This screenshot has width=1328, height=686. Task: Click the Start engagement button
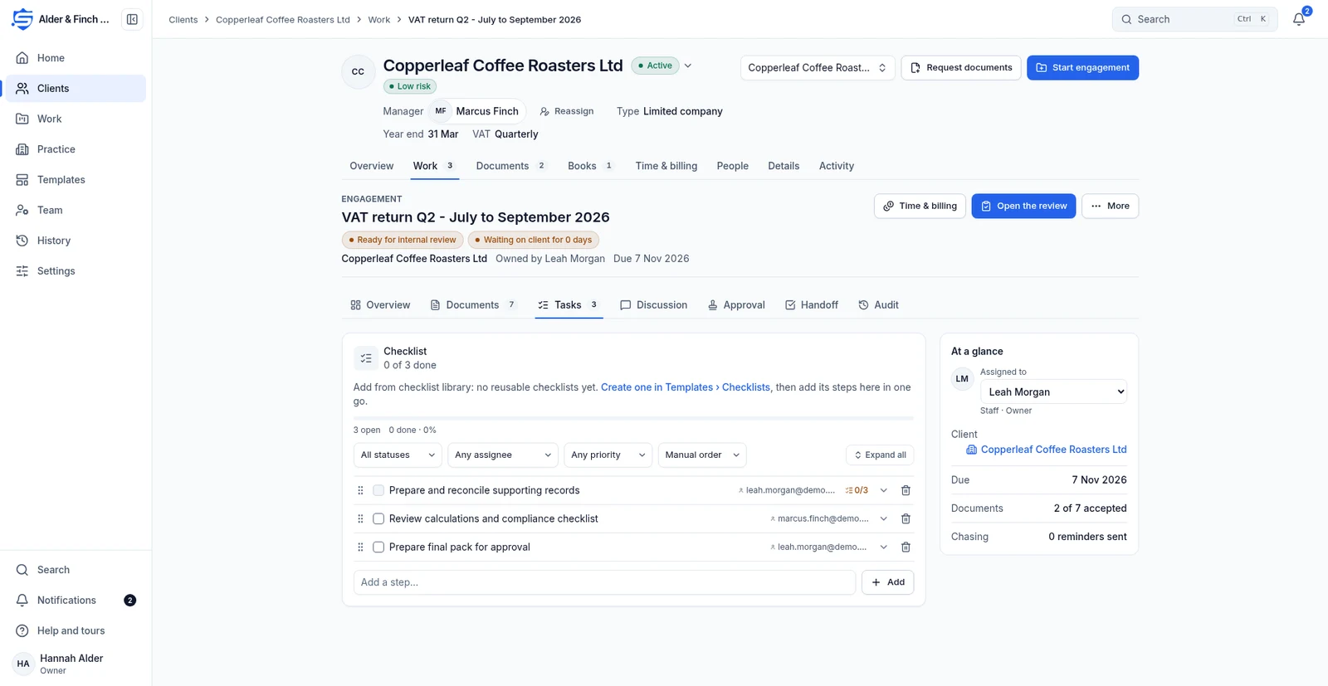coord(1082,67)
